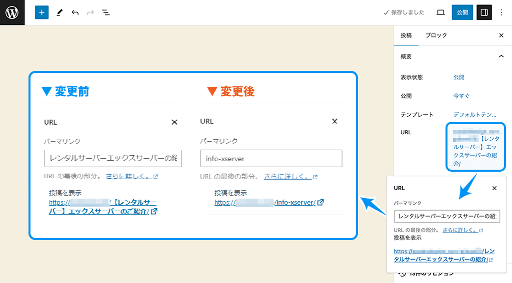Click the デフォルトテン template link
This screenshot has width=512, height=283.
pos(475,114)
